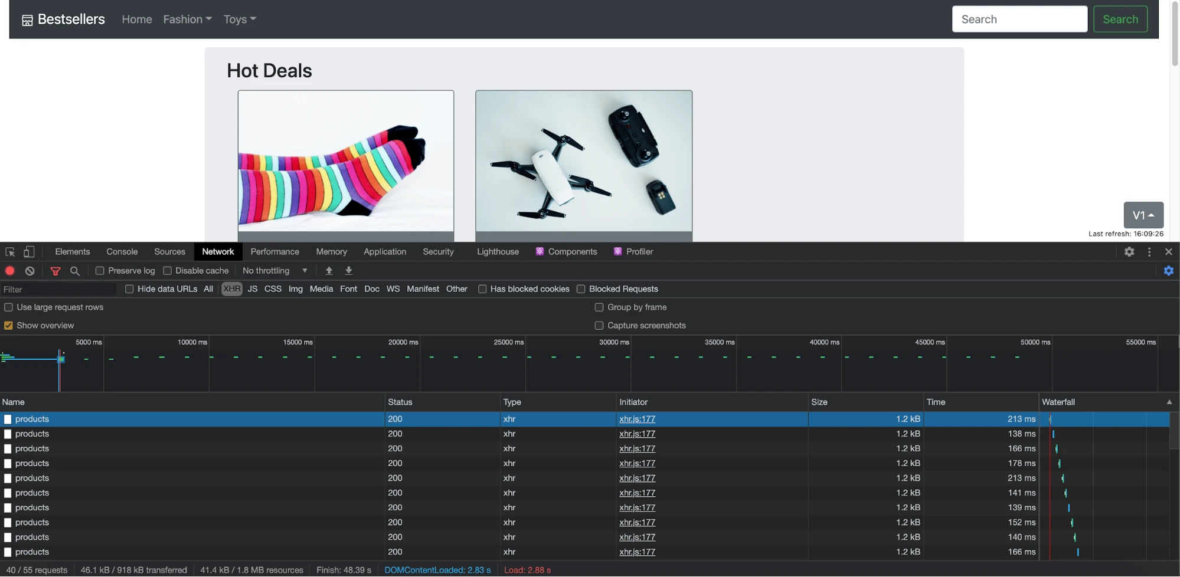
Task: Uncheck Show overview checkbox
Action: click(9, 326)
